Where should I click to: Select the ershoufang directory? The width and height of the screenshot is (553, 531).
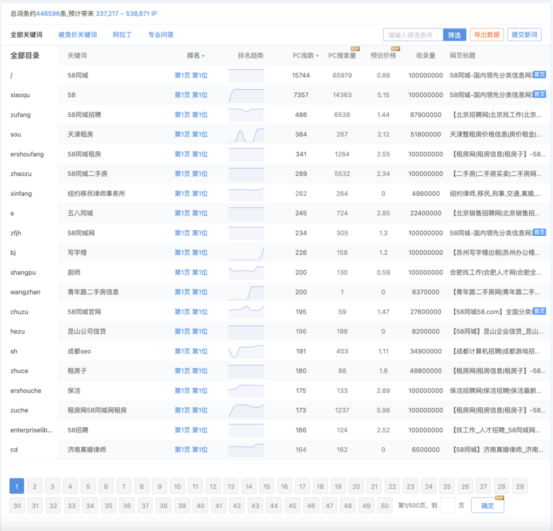27,154
